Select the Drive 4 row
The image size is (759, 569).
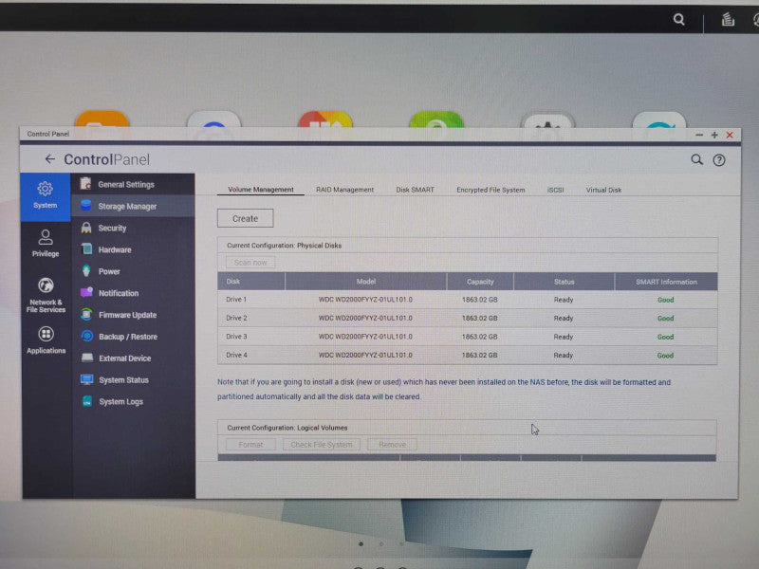point(468,355)
